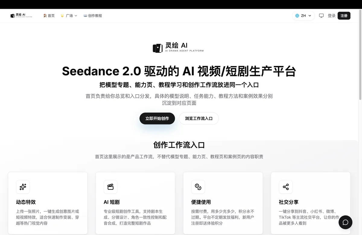Click the 灵绘 AI logo in navbar
The height and width of the screenshot is (235, 362).
click(21, 15)
